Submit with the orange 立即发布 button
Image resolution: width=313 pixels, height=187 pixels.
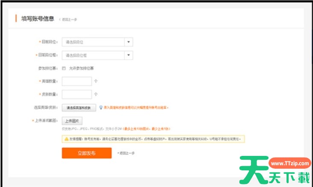(87, 153)
